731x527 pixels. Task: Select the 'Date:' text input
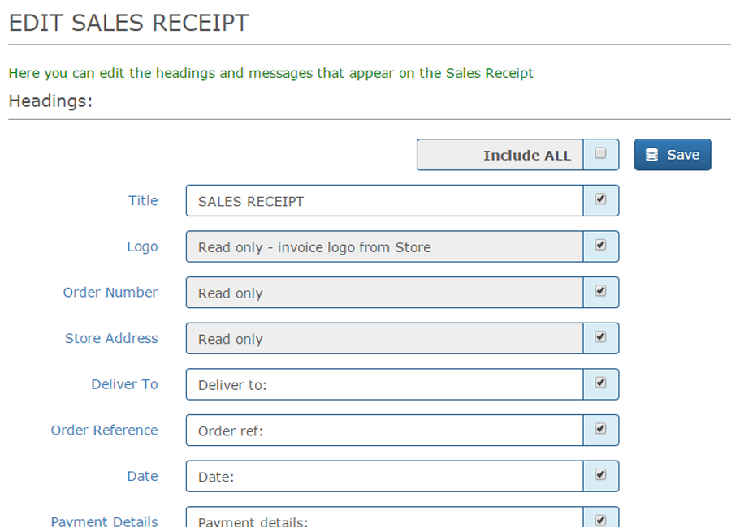(x=383, y=477)
